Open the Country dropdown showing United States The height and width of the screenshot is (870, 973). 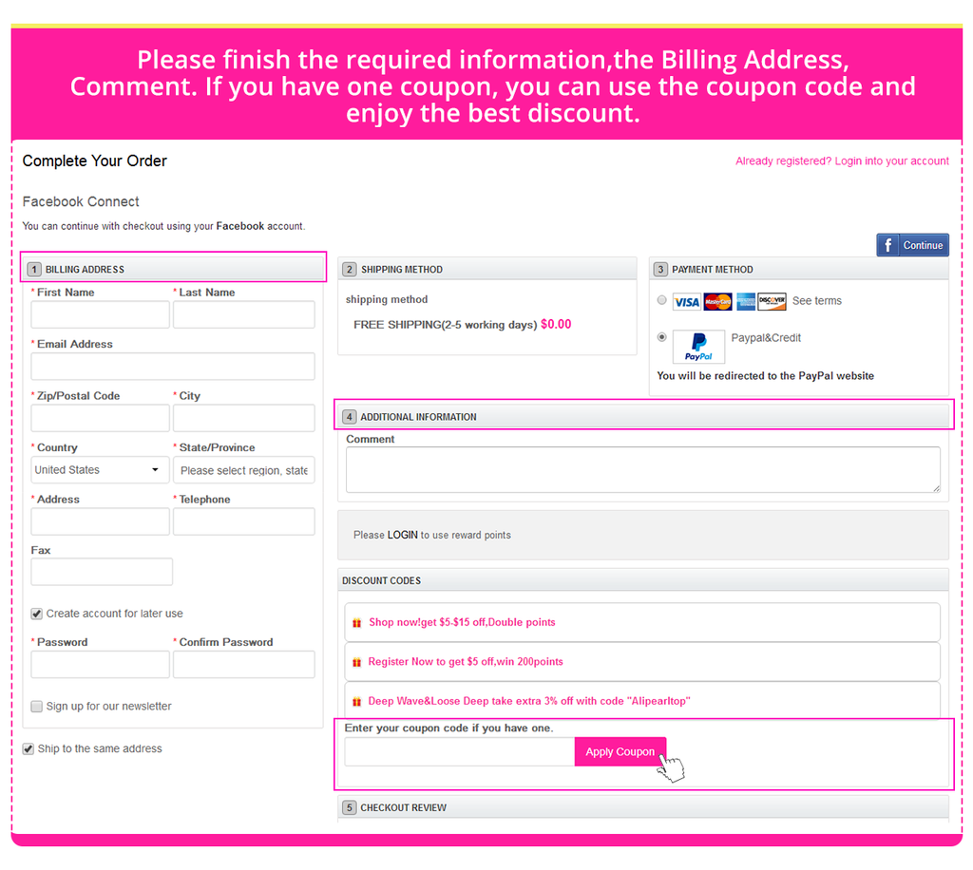click(100, 470)
